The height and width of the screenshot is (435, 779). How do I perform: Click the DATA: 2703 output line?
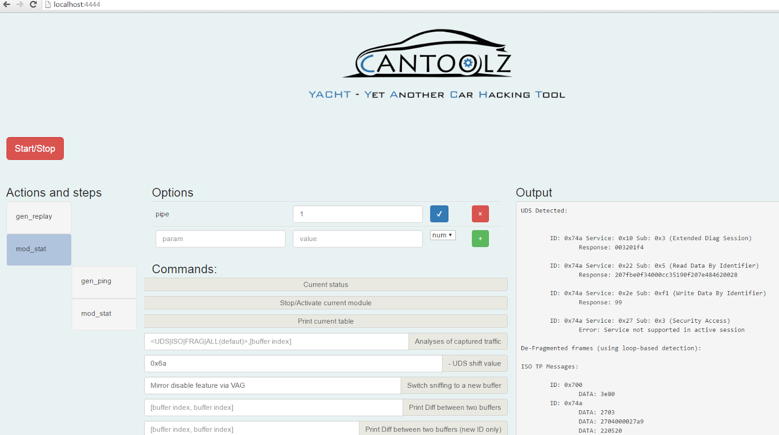pyautogui.click(x=597, y=413)
